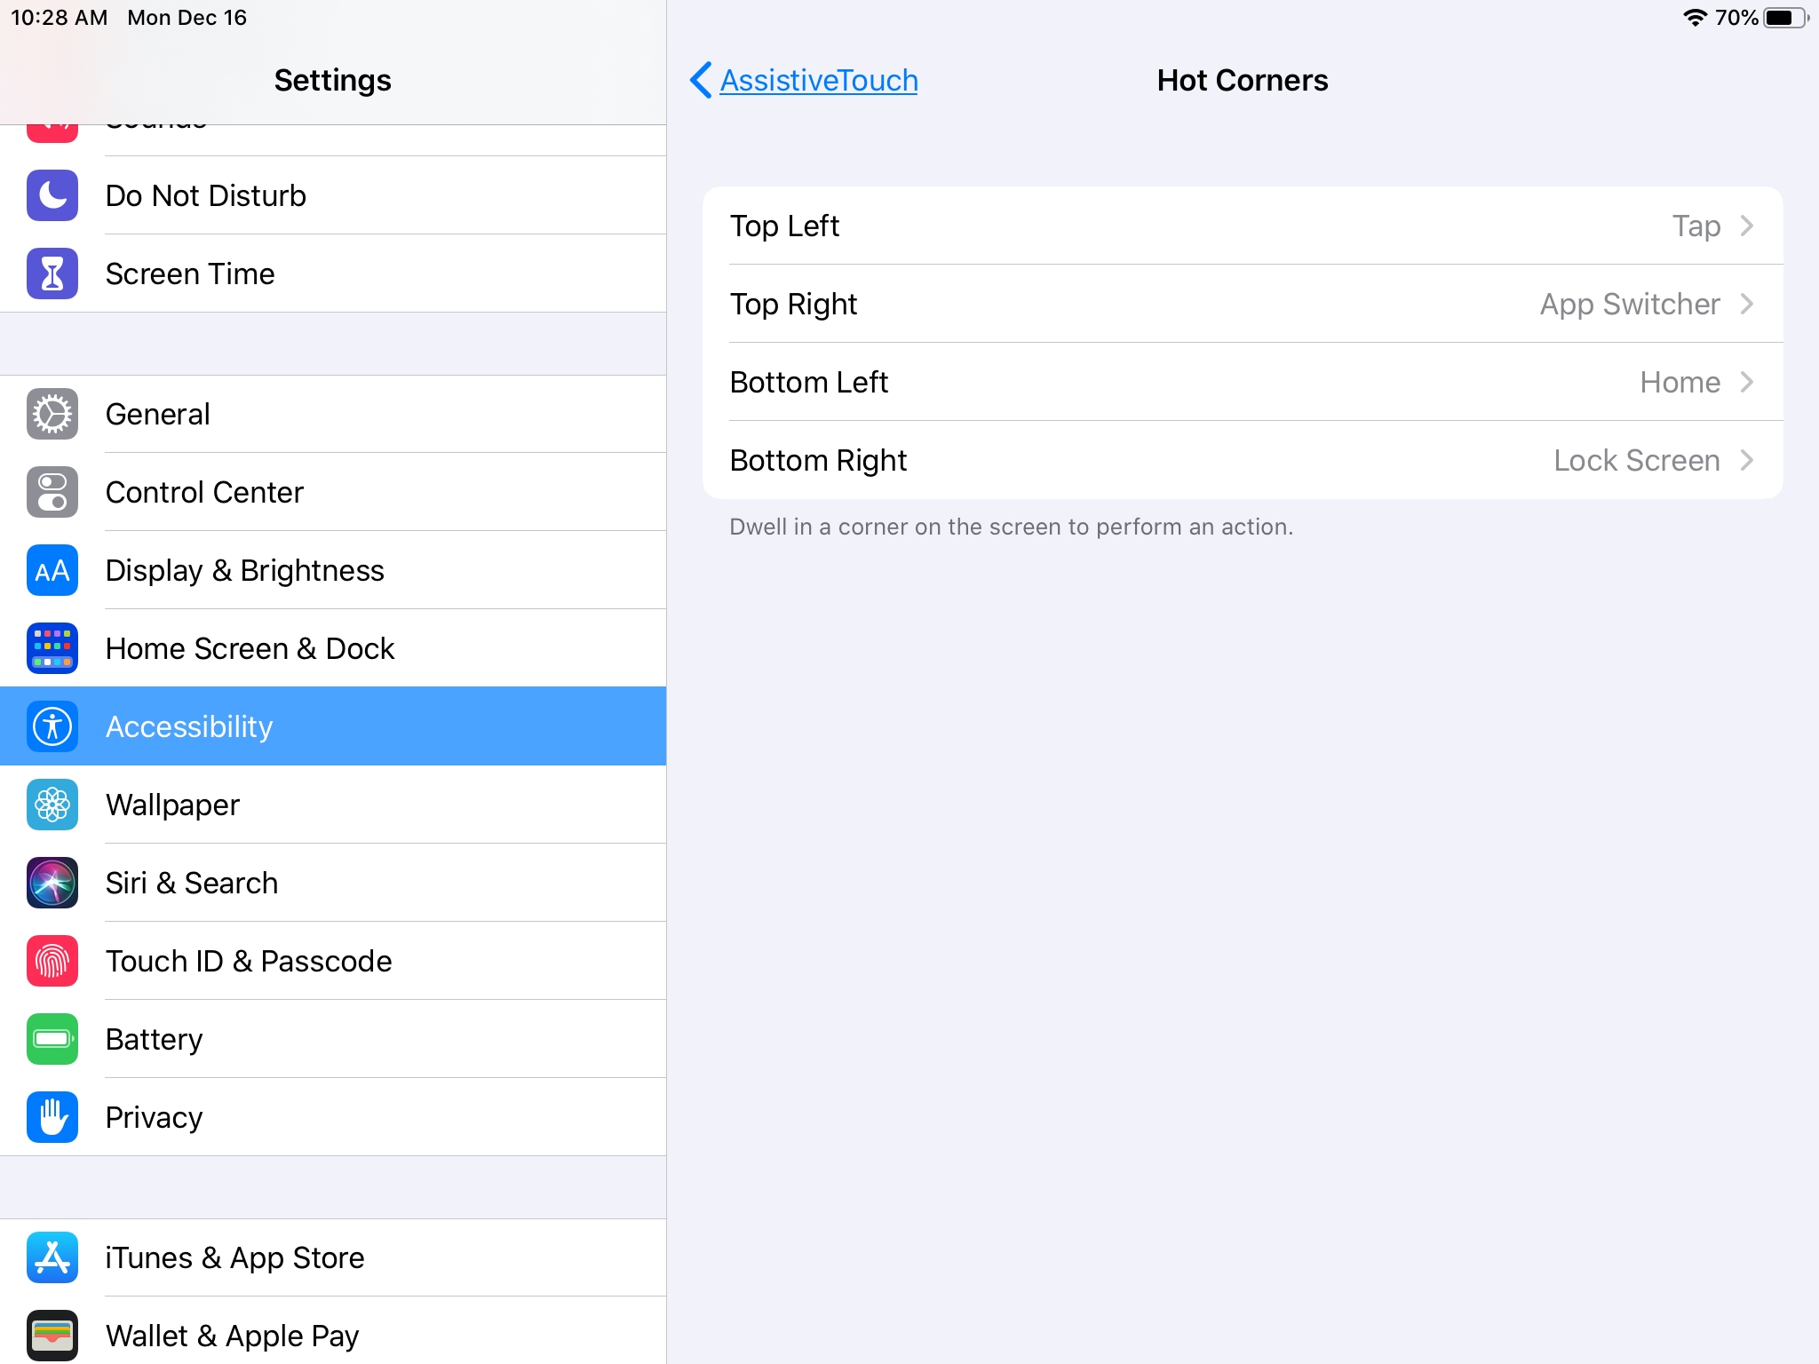Go back to AssistiveTouch

pyautogui.click(x=804, y=80)
